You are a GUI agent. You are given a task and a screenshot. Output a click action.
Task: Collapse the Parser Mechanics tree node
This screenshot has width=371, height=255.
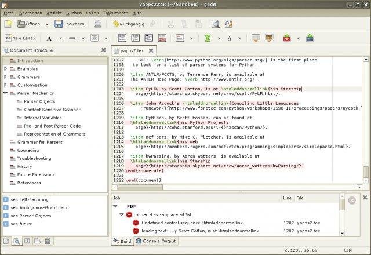pos(6,93)
